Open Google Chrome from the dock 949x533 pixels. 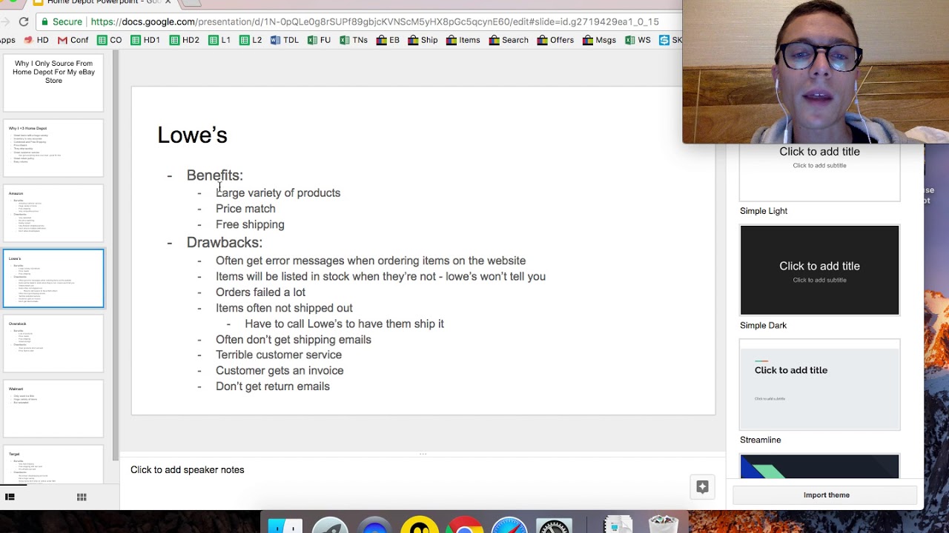(x=464, y=524)
